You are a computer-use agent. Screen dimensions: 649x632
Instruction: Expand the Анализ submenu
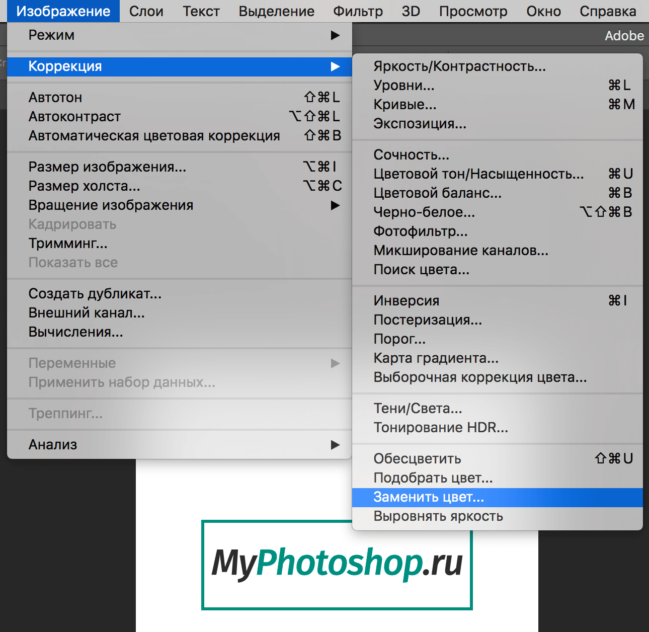coord(53,444)
